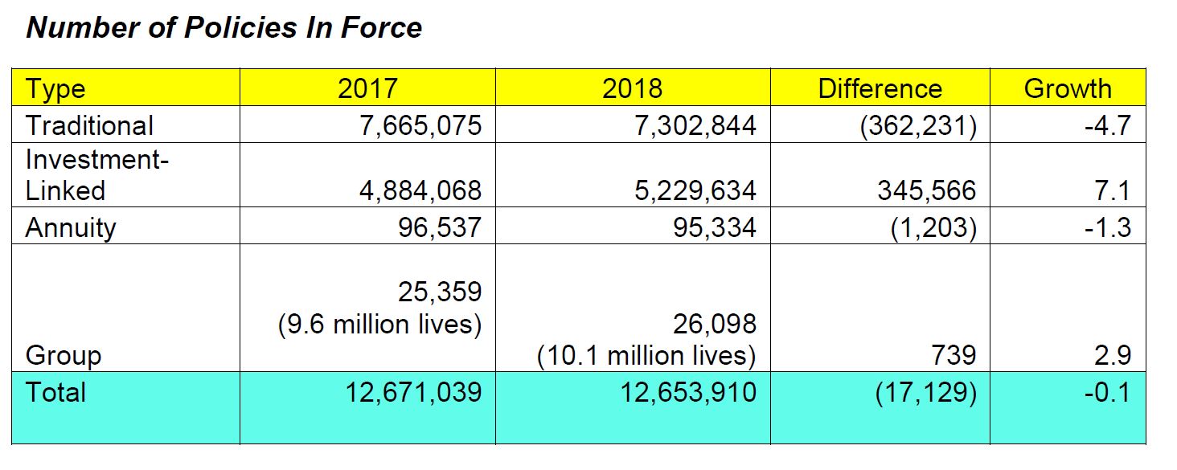This screenshot has height=470, width=1177.
Task: Select the Type column header
Action: click(55, 88)
